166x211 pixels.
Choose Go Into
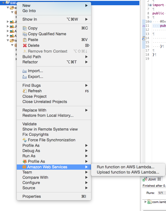point(54,11)
